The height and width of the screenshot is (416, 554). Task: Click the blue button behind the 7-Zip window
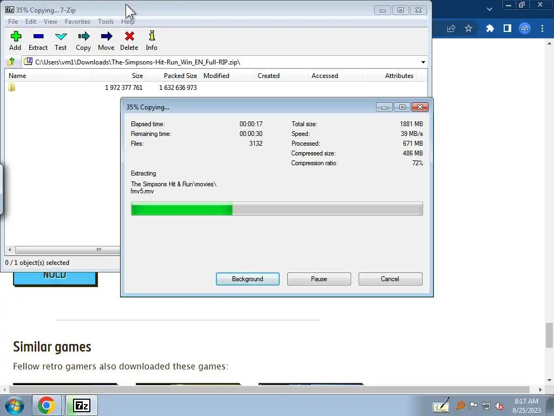point(55,279)
